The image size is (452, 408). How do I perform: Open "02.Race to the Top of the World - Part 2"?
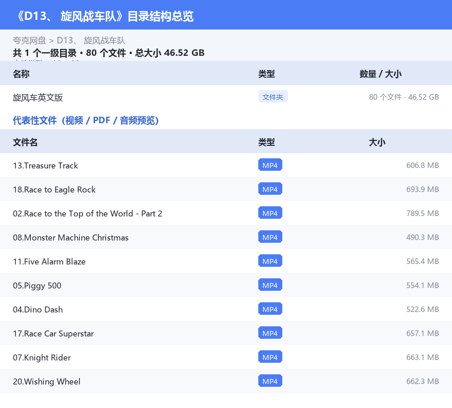[x=88, y=214]
